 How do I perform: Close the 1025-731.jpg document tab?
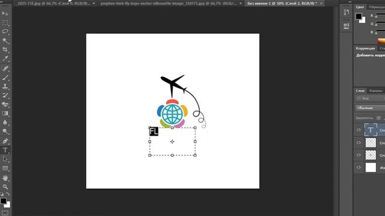(94, 4)
